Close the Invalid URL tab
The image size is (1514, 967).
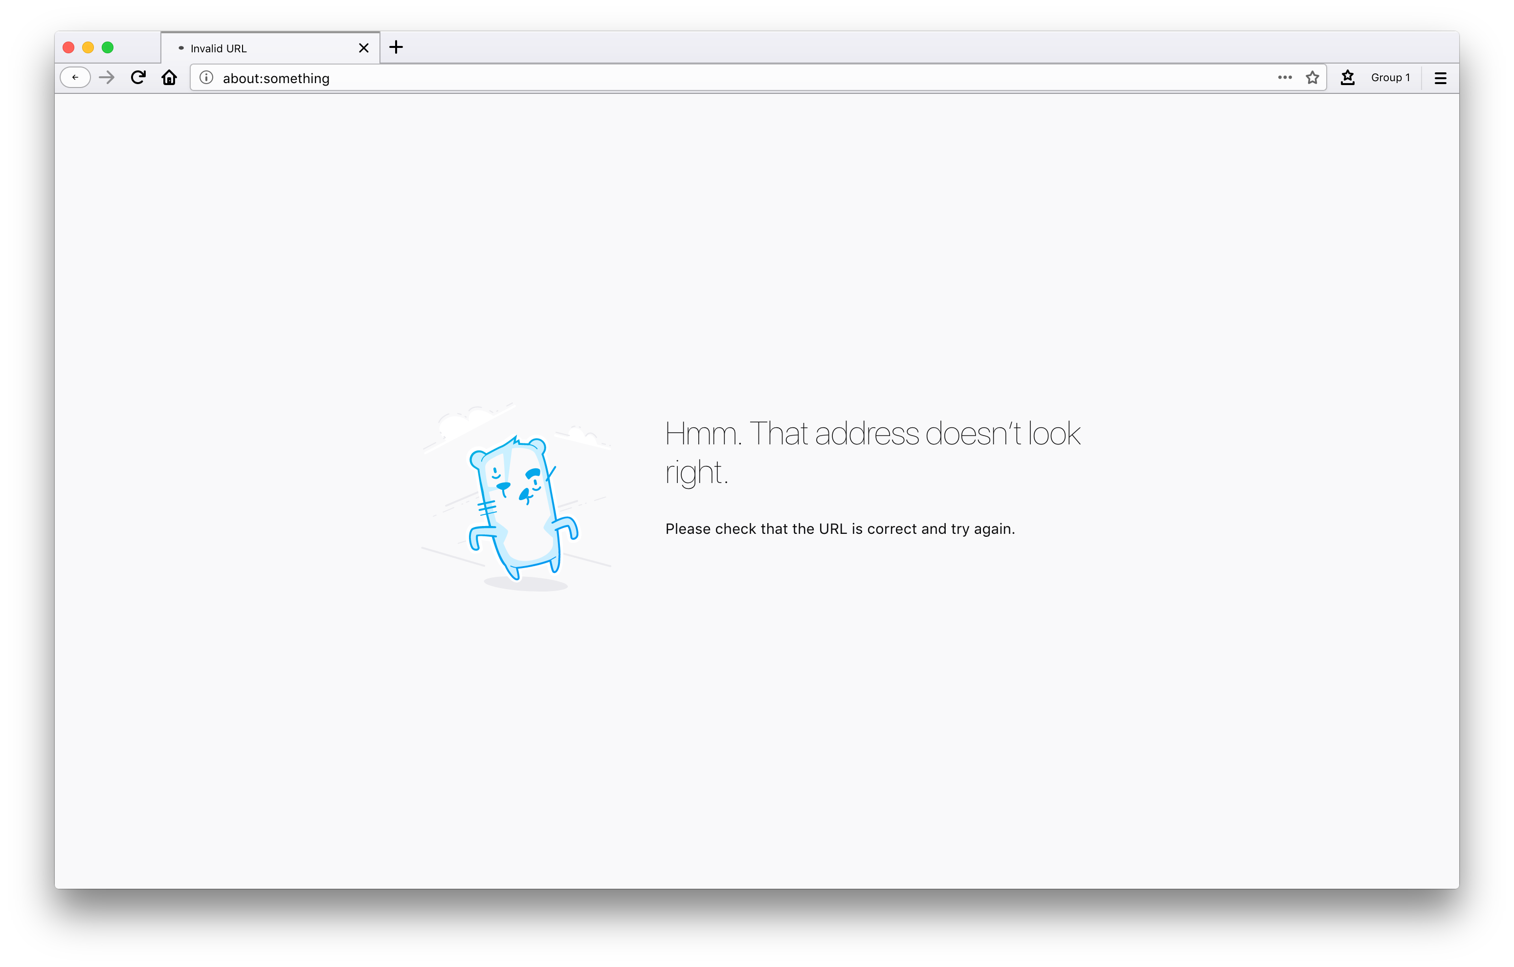(x=363, y=48)
